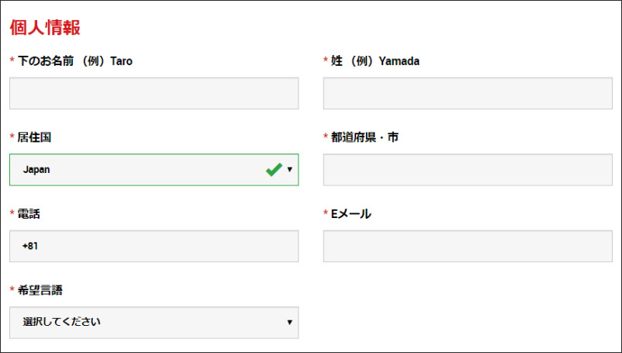The height and width of the screenshot is (353, 622).
Task: Click the 居住国 field label
Action: [34, 137]
